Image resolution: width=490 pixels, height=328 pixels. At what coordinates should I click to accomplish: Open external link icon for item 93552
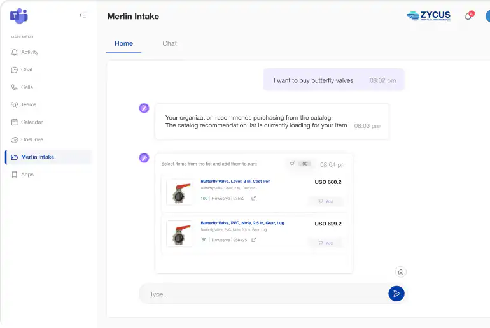tap(254, 199)
